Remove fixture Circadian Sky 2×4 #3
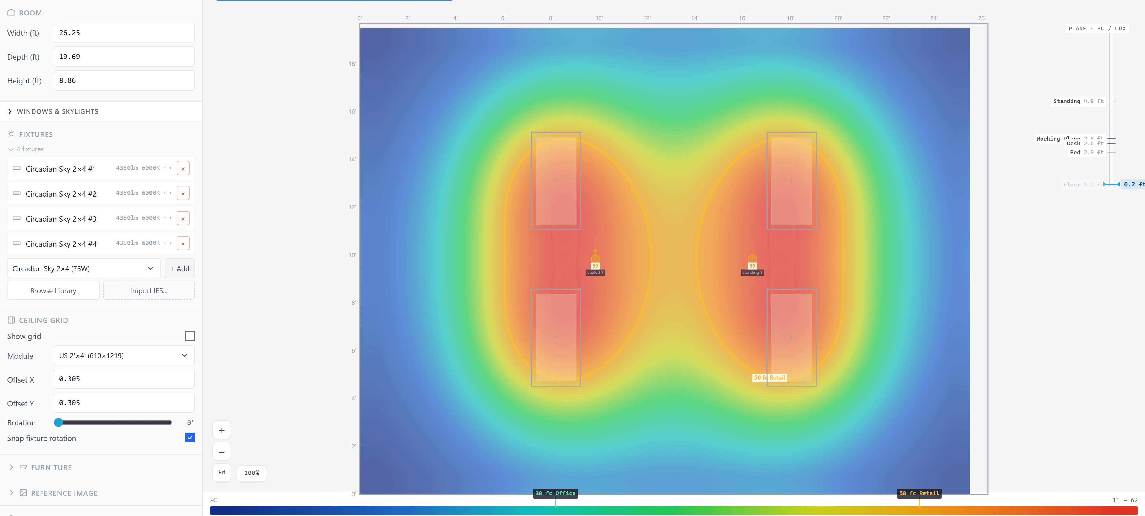The height and width of the screenshot is (516, 1145). 183,218
